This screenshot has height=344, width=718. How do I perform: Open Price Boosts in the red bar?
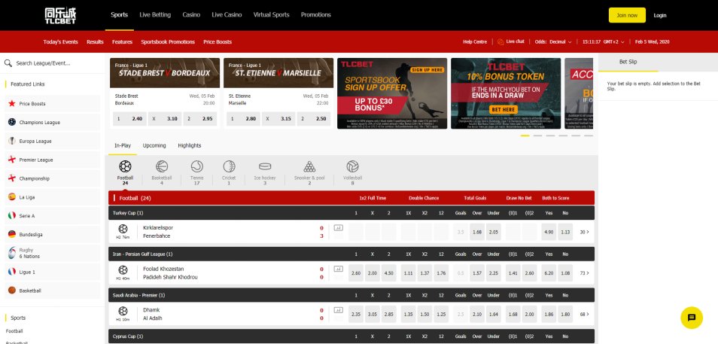218,41
